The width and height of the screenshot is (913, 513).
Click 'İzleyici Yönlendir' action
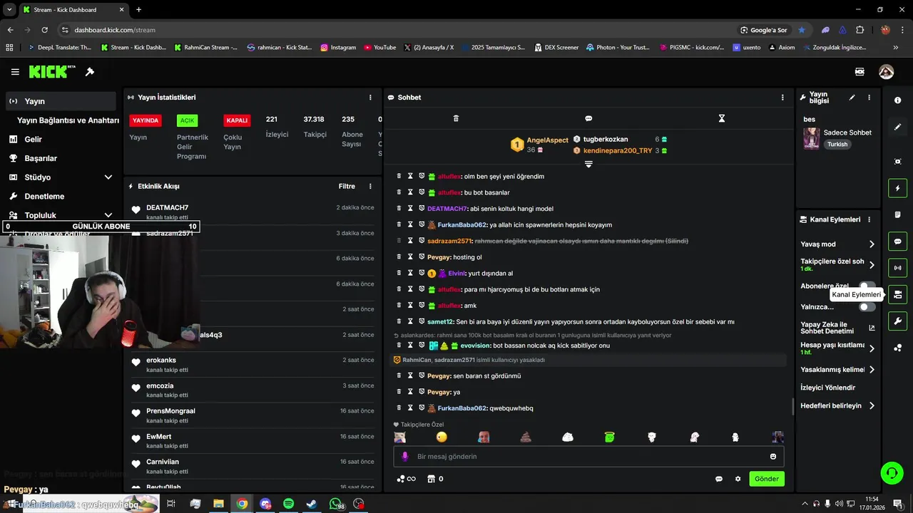click(828, 388)
